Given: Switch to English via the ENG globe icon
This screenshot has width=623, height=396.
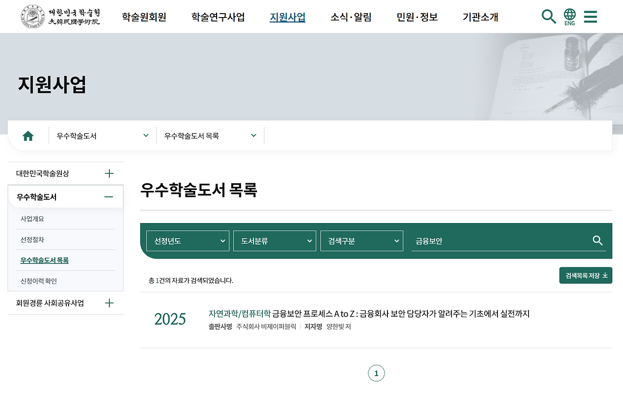Looking at the screenshot, I should coord(569,16).
